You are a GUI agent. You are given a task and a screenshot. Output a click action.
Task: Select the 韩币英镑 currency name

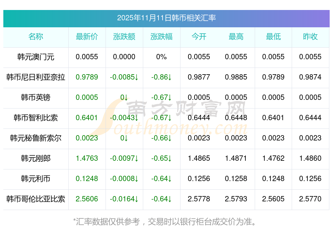tap(36, 98)
